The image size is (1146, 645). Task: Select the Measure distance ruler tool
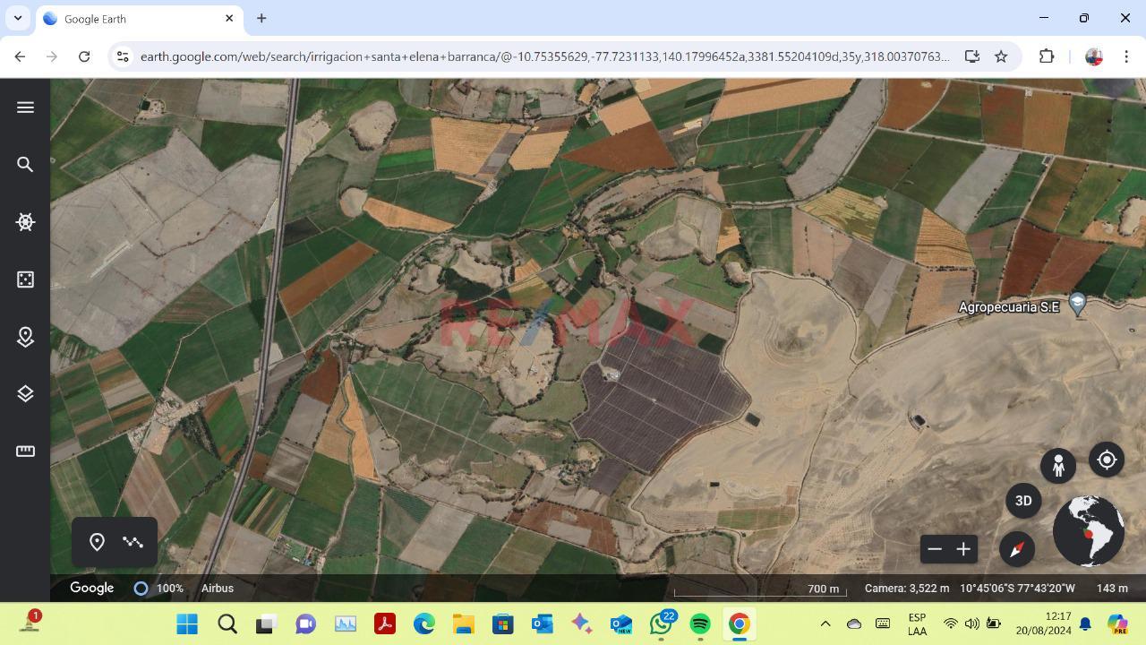tap(24, 451)
